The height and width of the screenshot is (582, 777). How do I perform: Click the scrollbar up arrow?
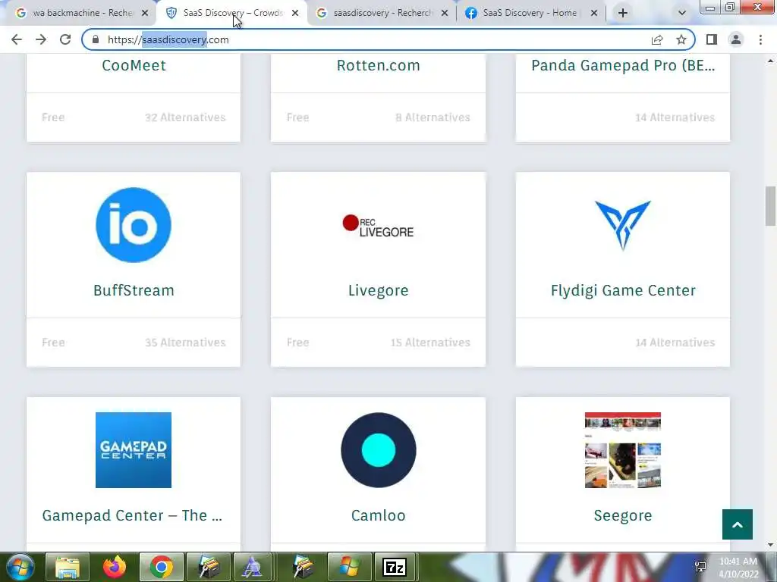click(770, 61)
